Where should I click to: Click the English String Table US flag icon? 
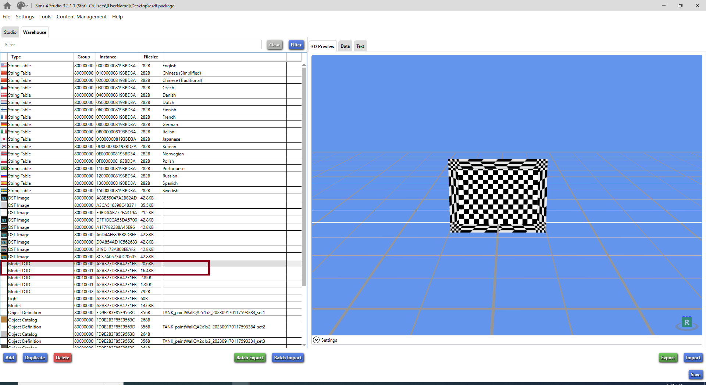point(4,65)
